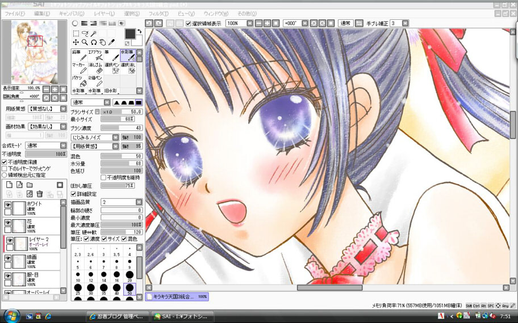Image resolution: width=518 pixels, height=323 pixels.
Task: Toggle 選択領域表示 checkbox
Action: pos(189,24)
